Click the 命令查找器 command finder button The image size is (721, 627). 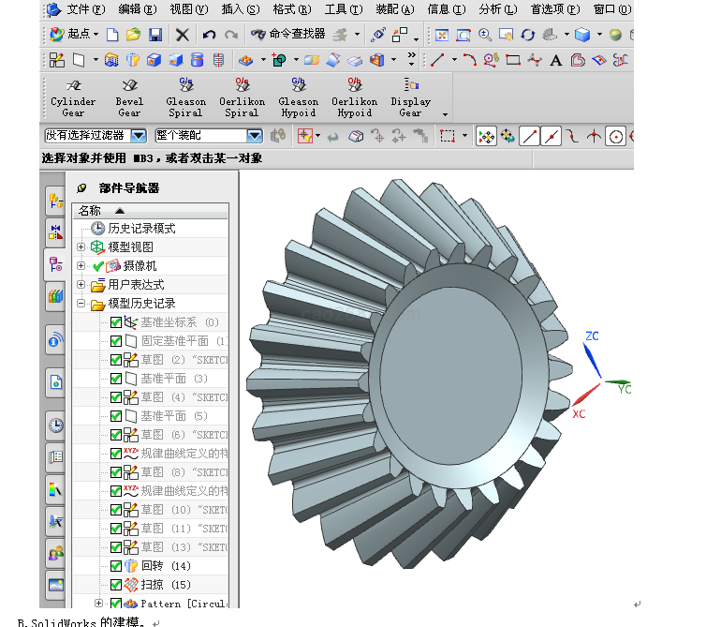pos(288,35)
